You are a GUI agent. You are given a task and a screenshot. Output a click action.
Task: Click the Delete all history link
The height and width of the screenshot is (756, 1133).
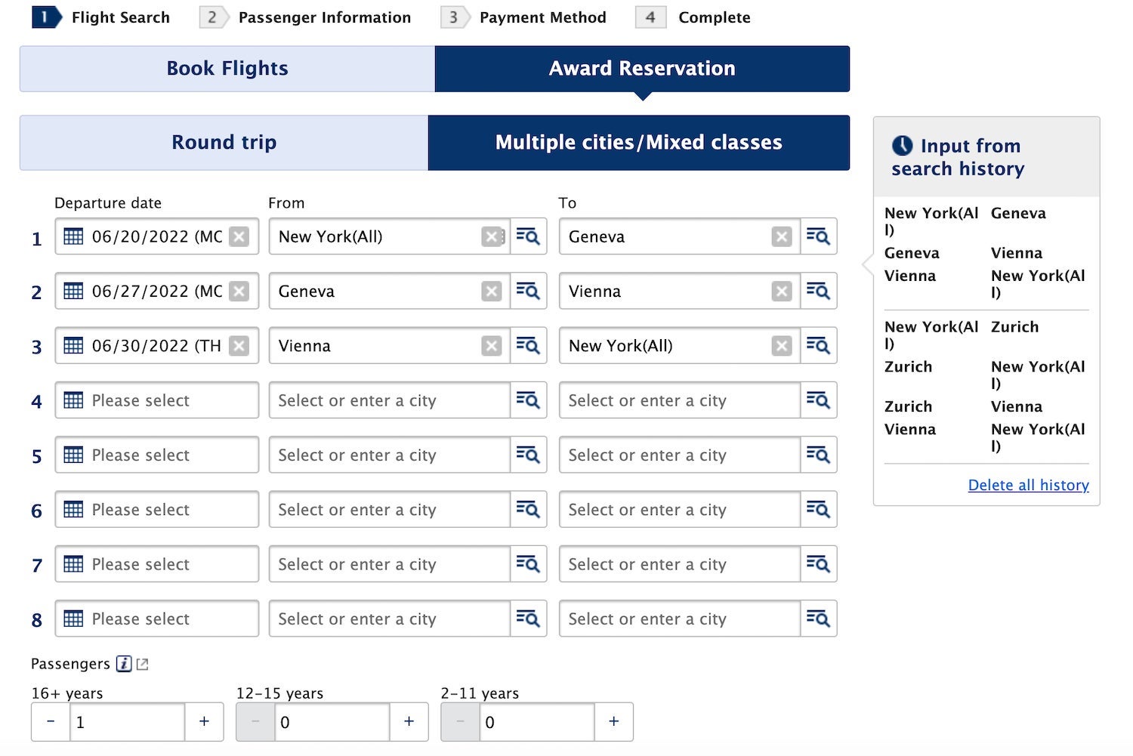tap(1028, 484)
